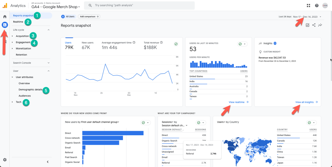Expand the Monetization tree item
The width and height of the screenshot is (332, 167).
click(x=13, y=49)
